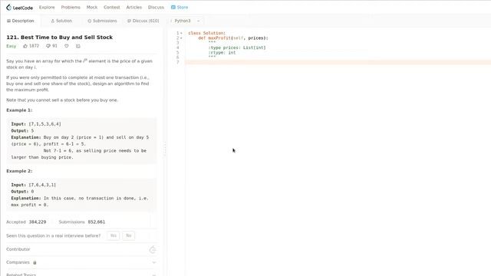Like the problem via thumbs-up 1872
This screenshot has height=276, width=491.
coord(31,46)
